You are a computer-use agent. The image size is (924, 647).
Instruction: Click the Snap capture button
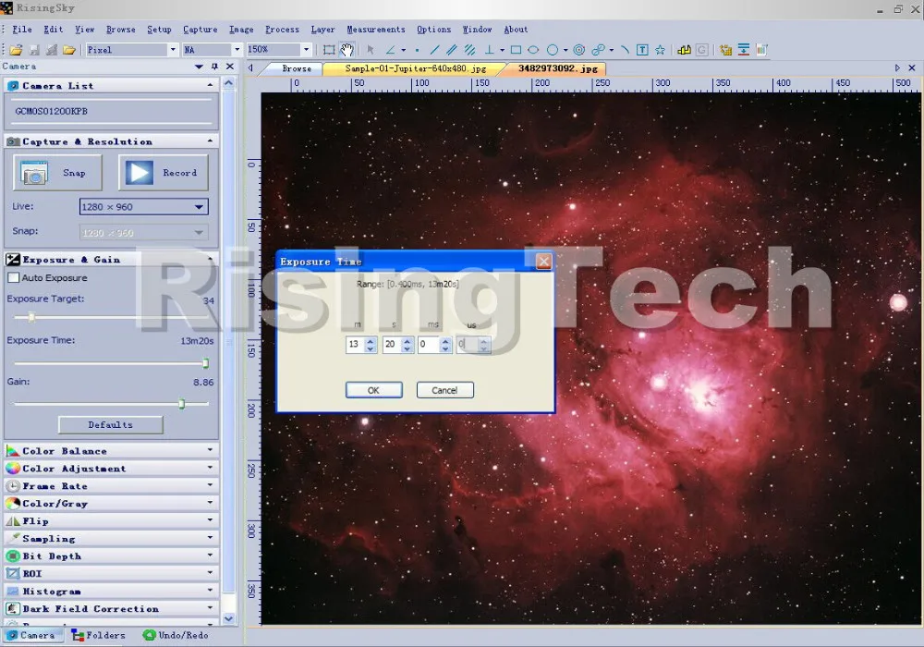point(57,173)
